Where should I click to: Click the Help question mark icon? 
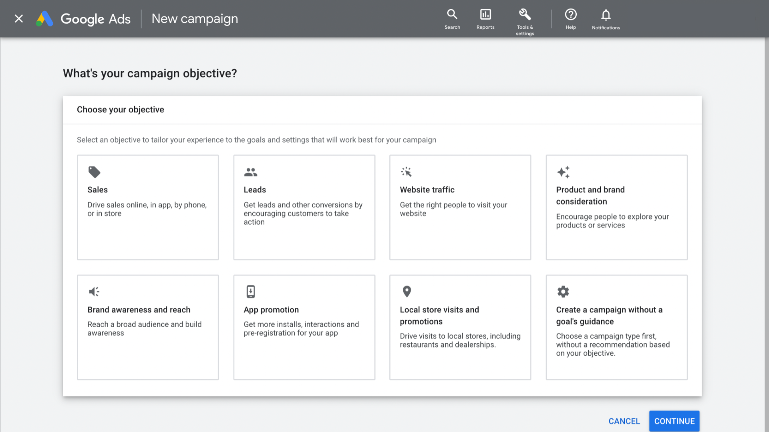click(x=571, y=14)
